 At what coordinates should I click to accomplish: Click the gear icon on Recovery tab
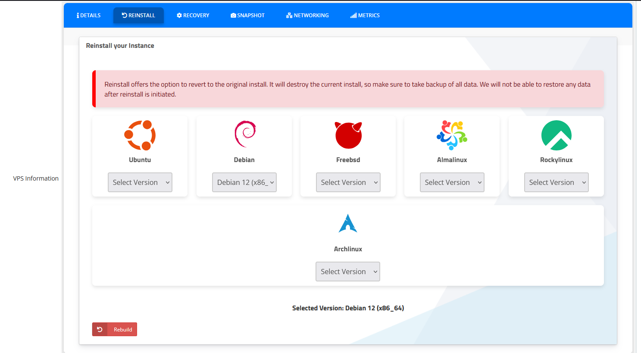coord(179,15)
